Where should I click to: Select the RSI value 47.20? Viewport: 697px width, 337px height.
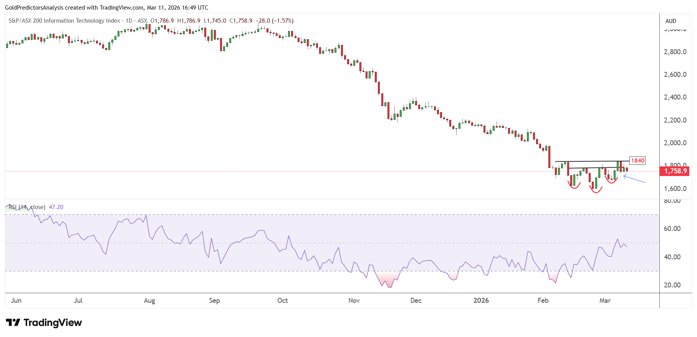[56, 207]
